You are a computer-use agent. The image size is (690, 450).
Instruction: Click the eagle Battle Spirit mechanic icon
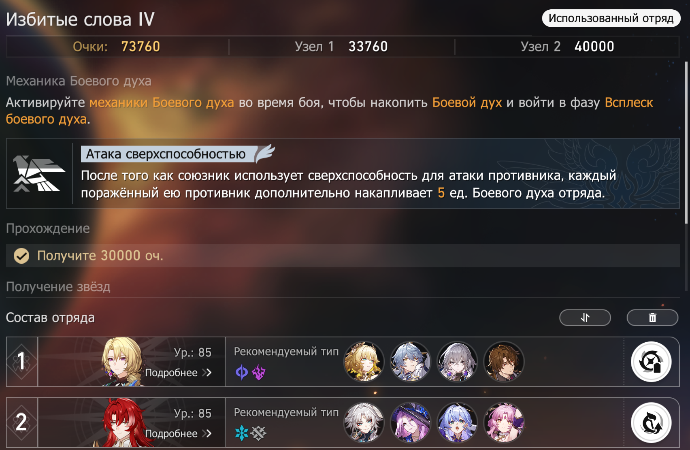[x=38, y=173]
